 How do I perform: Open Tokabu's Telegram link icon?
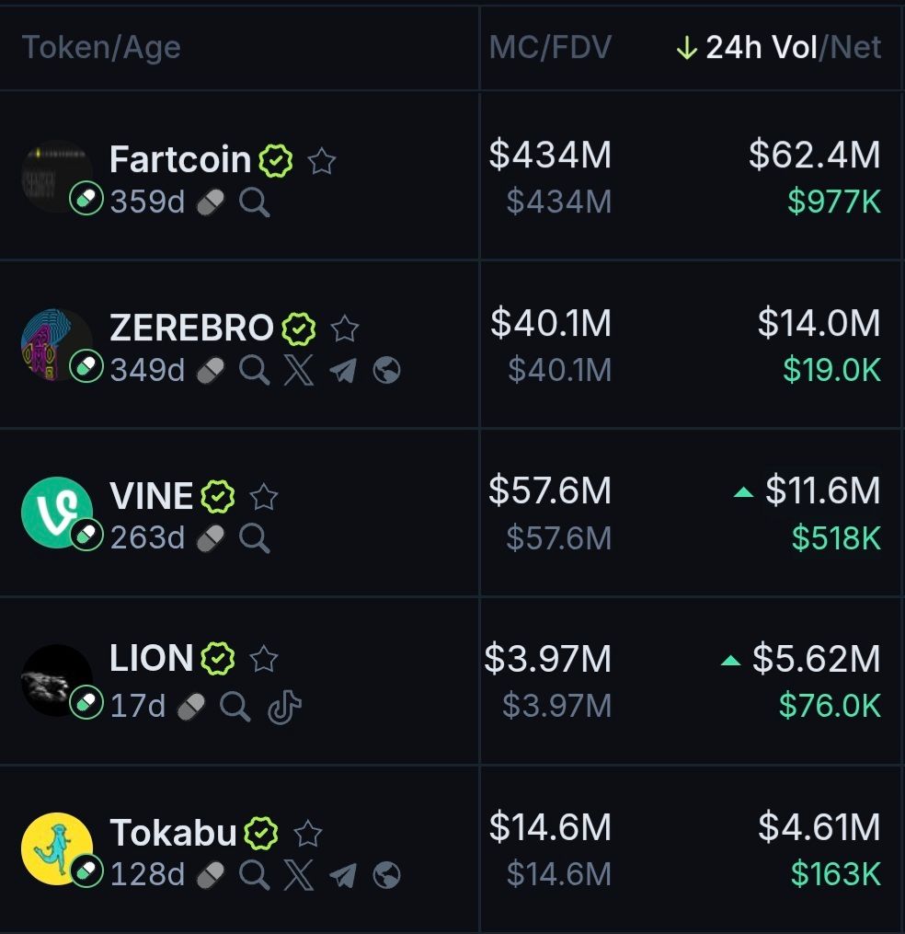pos(343,875)
